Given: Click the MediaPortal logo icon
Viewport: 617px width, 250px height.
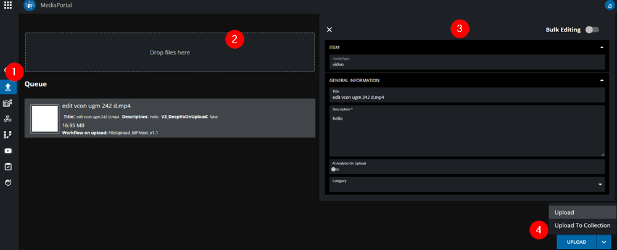Looking at the screenshot, I should 28,5.
